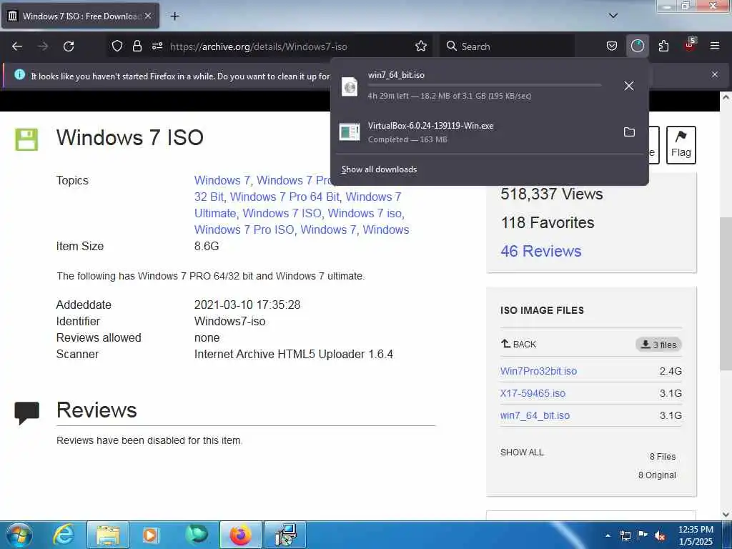The image size is (732, 549).
Task: Focus the Firefox search box
Action: tap(507, 46)
